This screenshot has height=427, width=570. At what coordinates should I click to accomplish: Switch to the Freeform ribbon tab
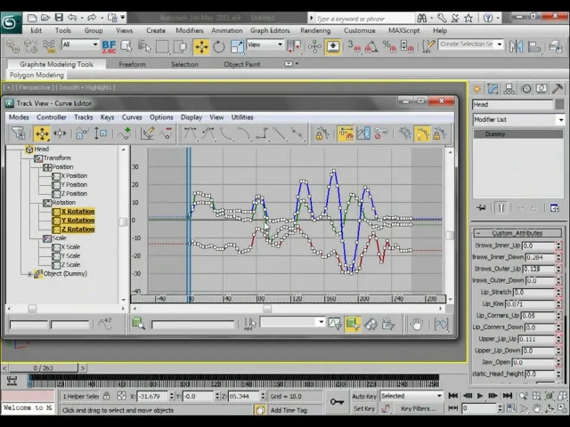(132, 64)
